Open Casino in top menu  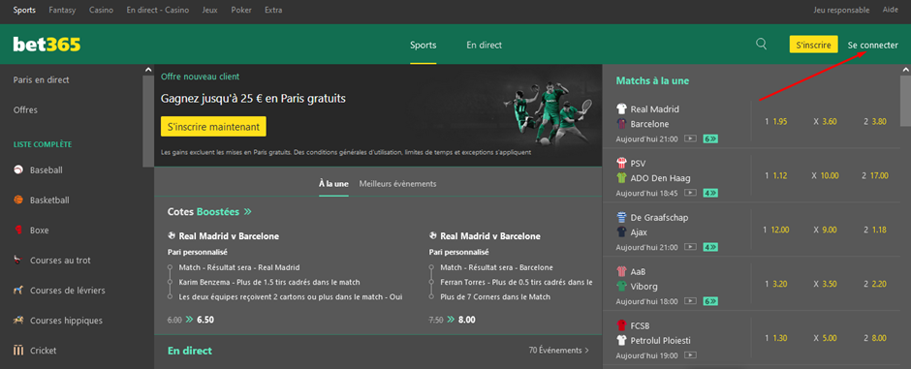pyautogui.click(x=101, y=10)
